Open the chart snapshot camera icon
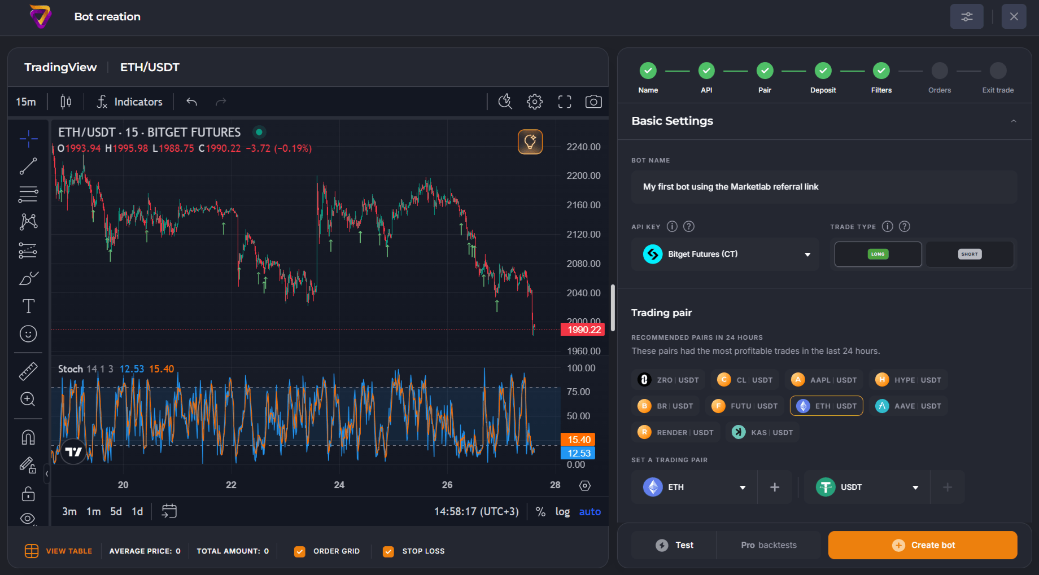1039x575 pixels. 593,102
